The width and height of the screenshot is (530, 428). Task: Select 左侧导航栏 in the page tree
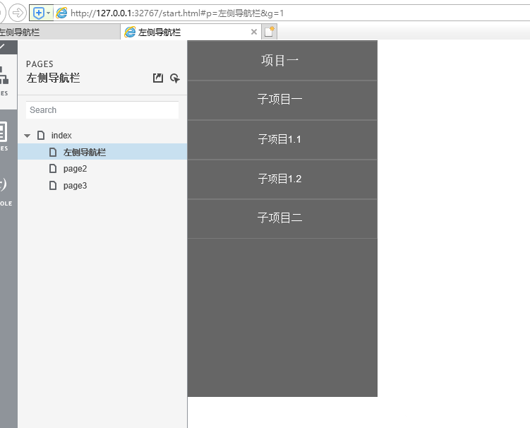coord(102,152)
